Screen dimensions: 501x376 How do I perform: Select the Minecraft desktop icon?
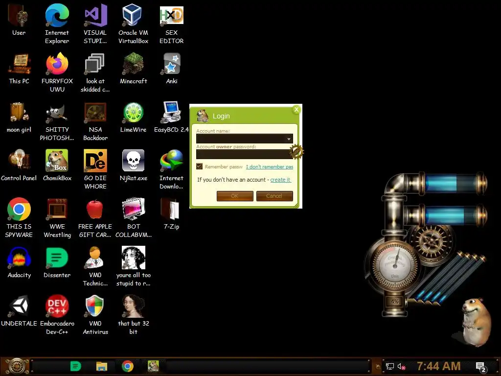[x=133, y=69]
